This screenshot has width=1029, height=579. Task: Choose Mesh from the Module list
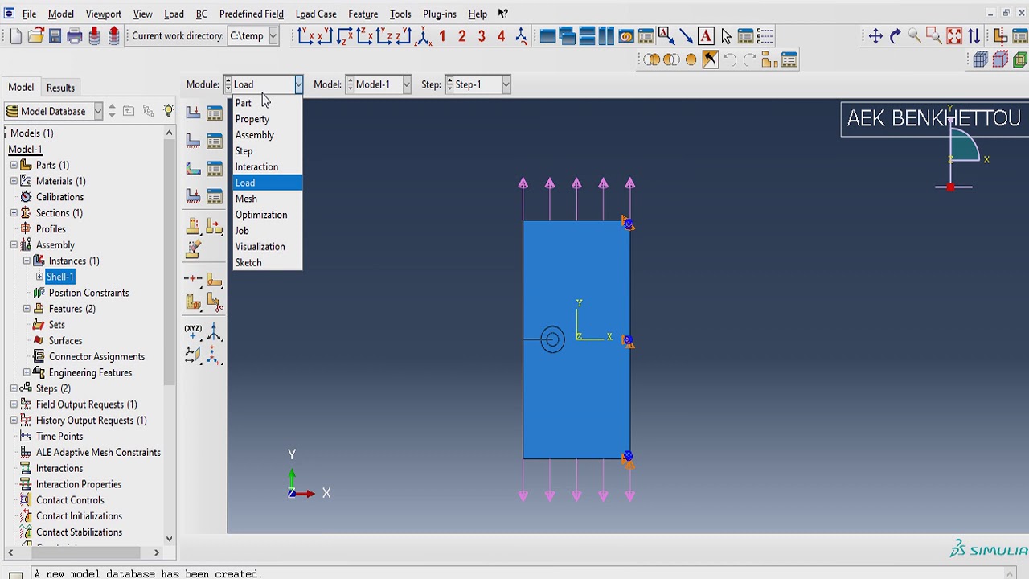(x=267, y=199)
